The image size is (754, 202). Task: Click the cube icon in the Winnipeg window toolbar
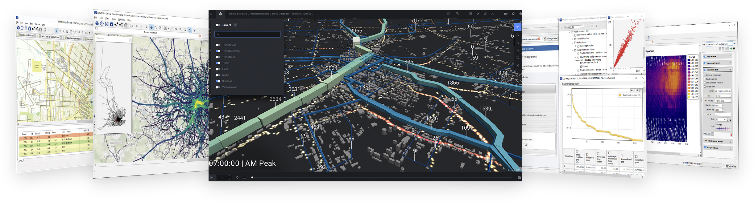18,28
